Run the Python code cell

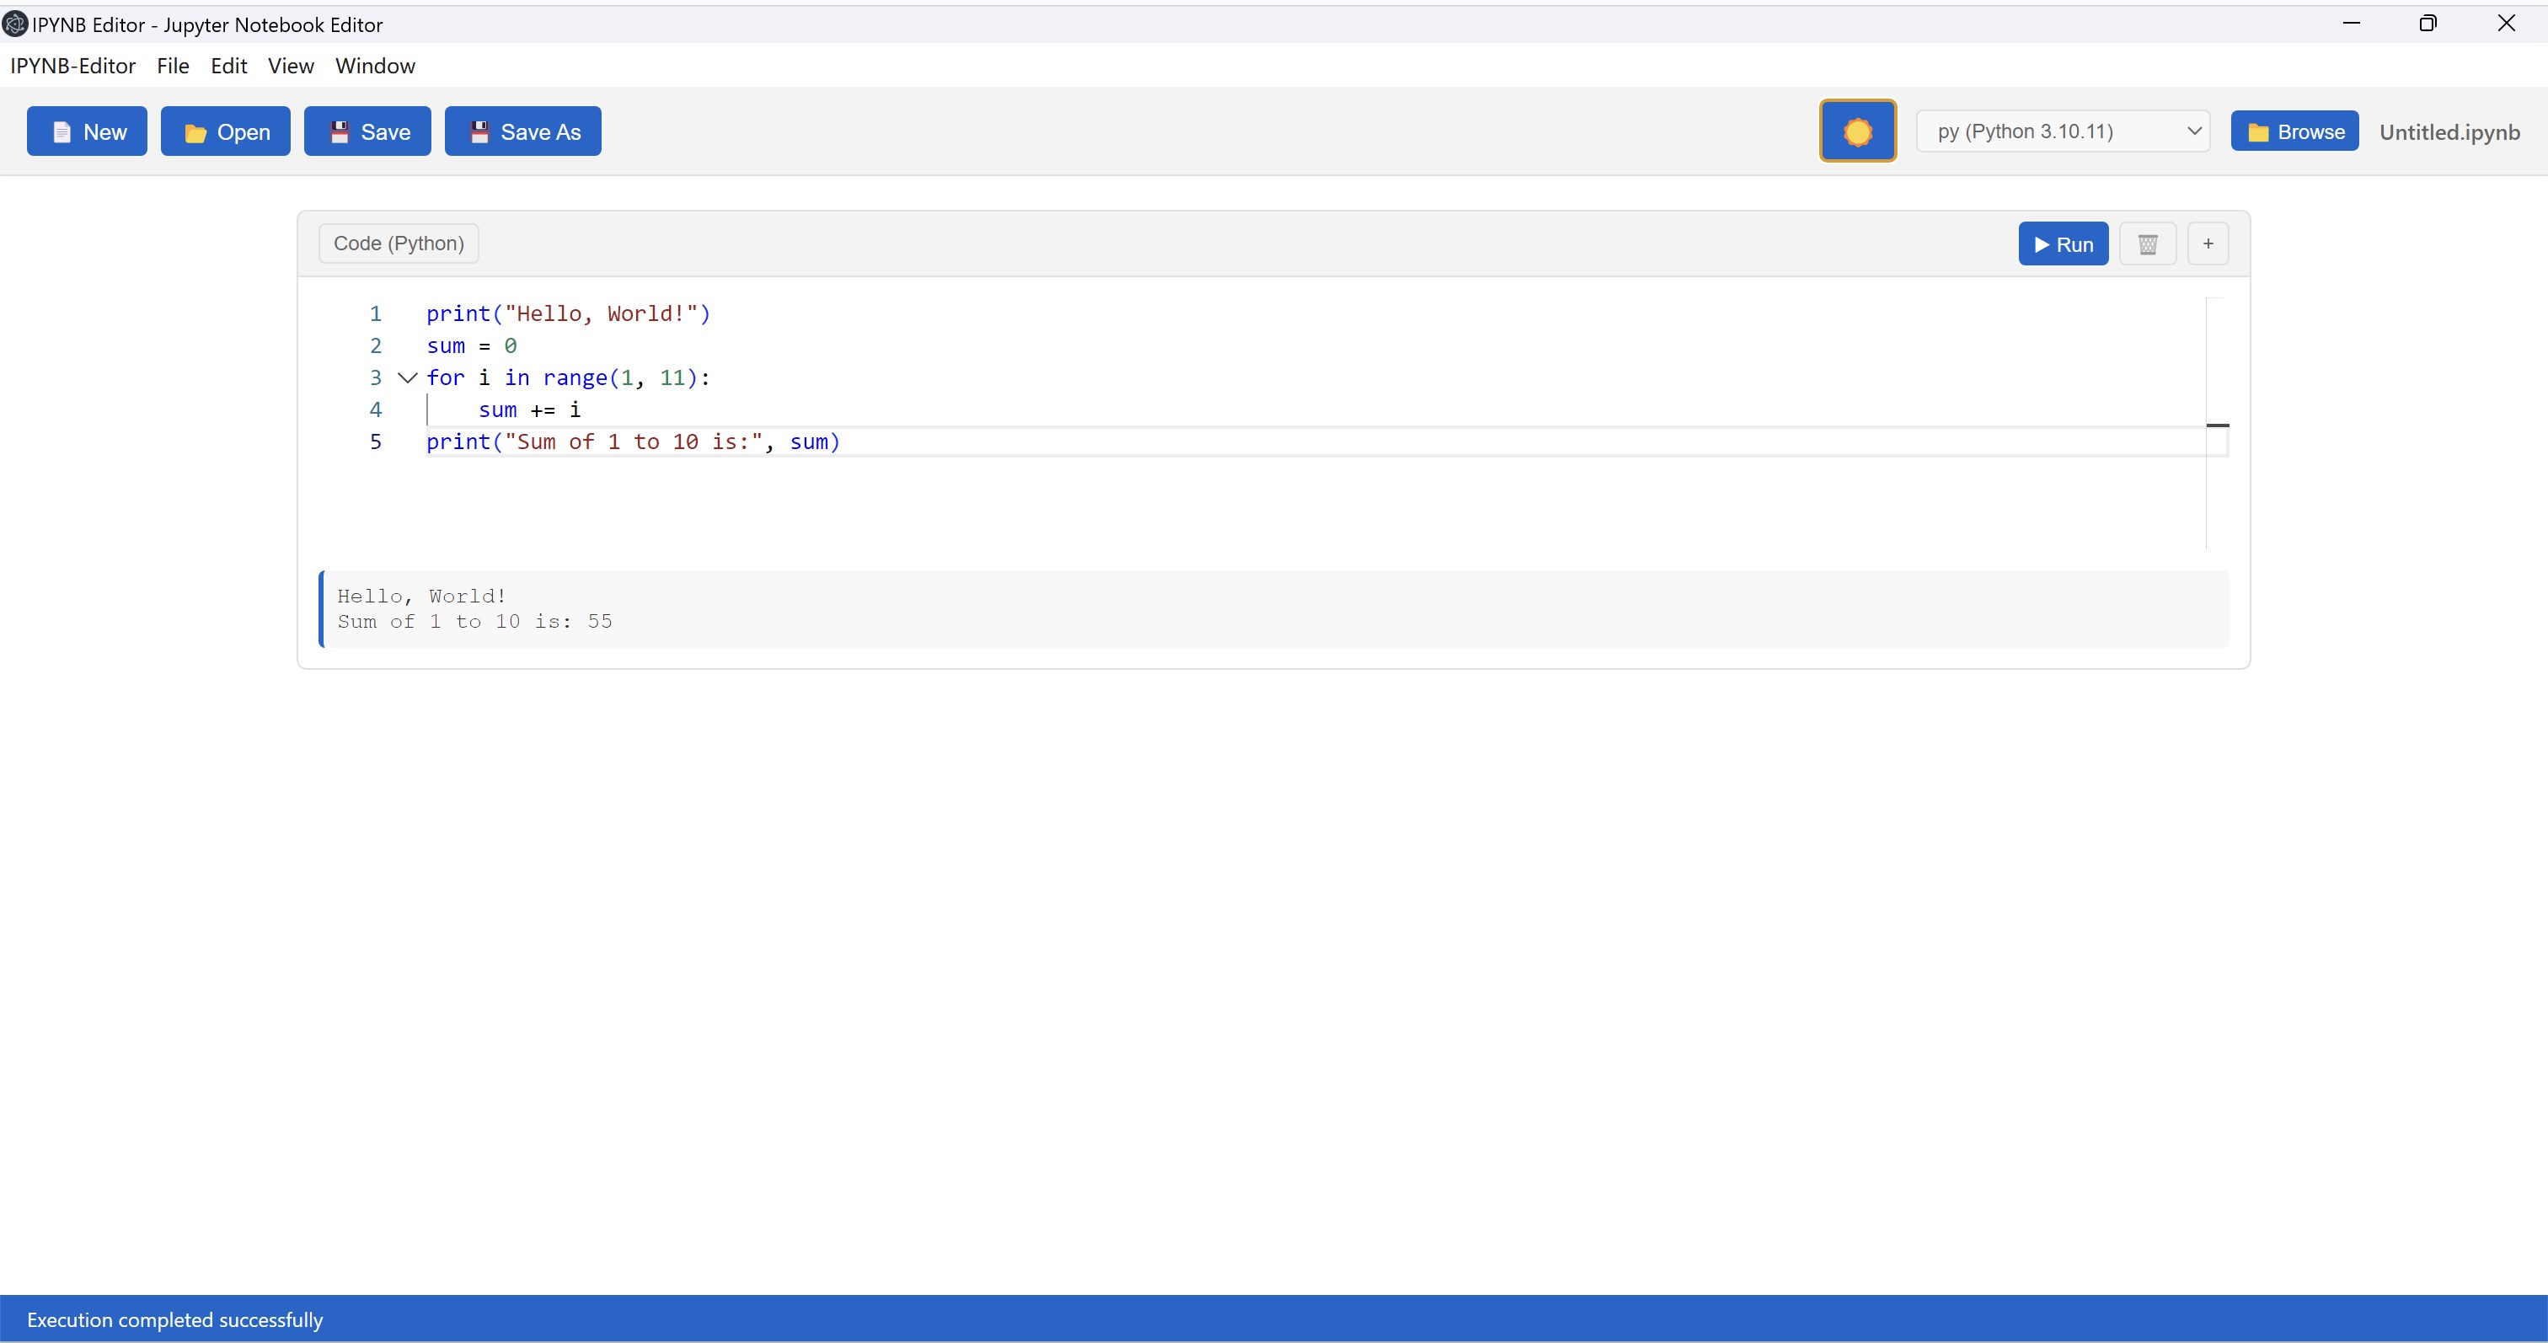tap(2063, 243)
